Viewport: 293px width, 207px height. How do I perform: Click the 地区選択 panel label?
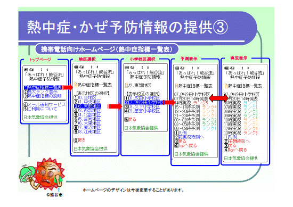87,59
